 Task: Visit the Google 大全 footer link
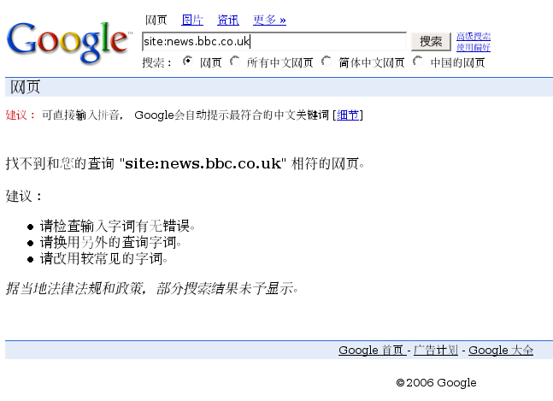[500, 351]
